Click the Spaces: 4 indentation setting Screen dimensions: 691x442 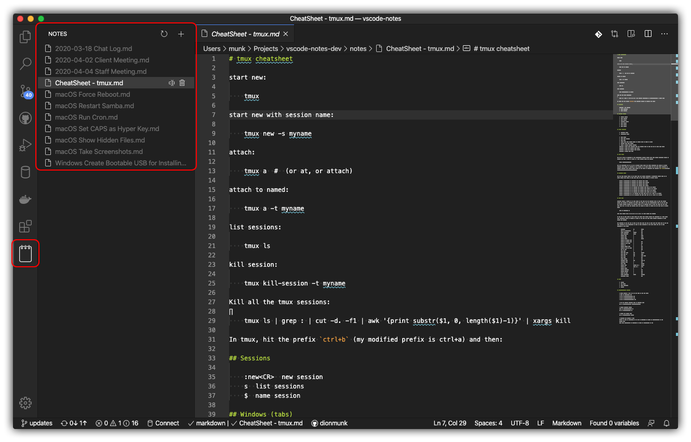point(488,423)
